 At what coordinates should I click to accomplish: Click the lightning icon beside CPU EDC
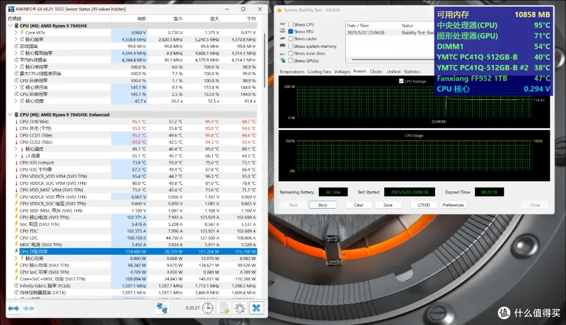click(x=16, y=238)
